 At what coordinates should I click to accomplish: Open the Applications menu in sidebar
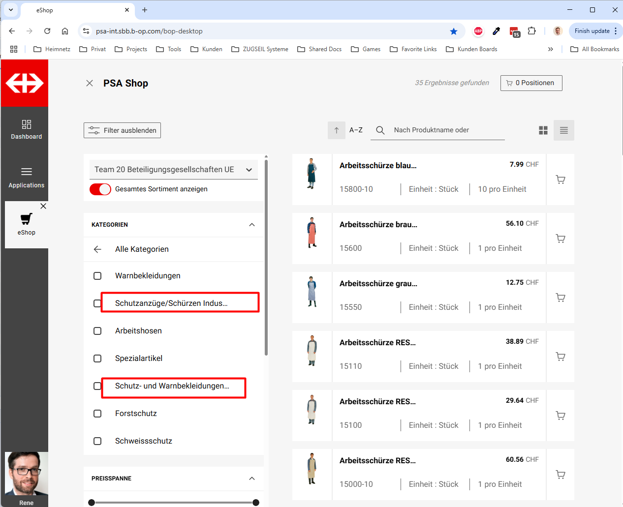point(27,177)
